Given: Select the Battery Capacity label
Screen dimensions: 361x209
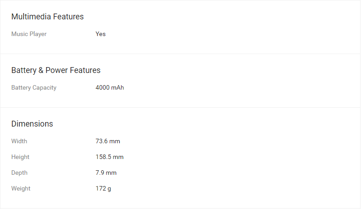Looking at the screenshot, I should [x=34, y=87].
